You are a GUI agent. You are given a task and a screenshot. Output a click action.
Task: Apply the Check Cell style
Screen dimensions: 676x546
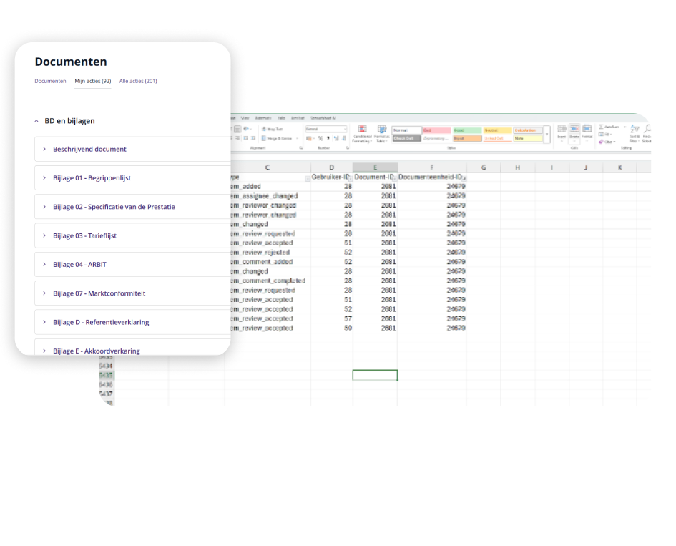click(406, 138)
